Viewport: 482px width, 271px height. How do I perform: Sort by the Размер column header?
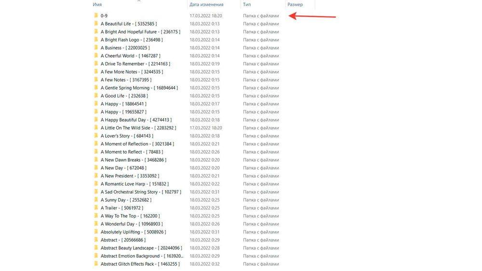(x=295, y=5)
